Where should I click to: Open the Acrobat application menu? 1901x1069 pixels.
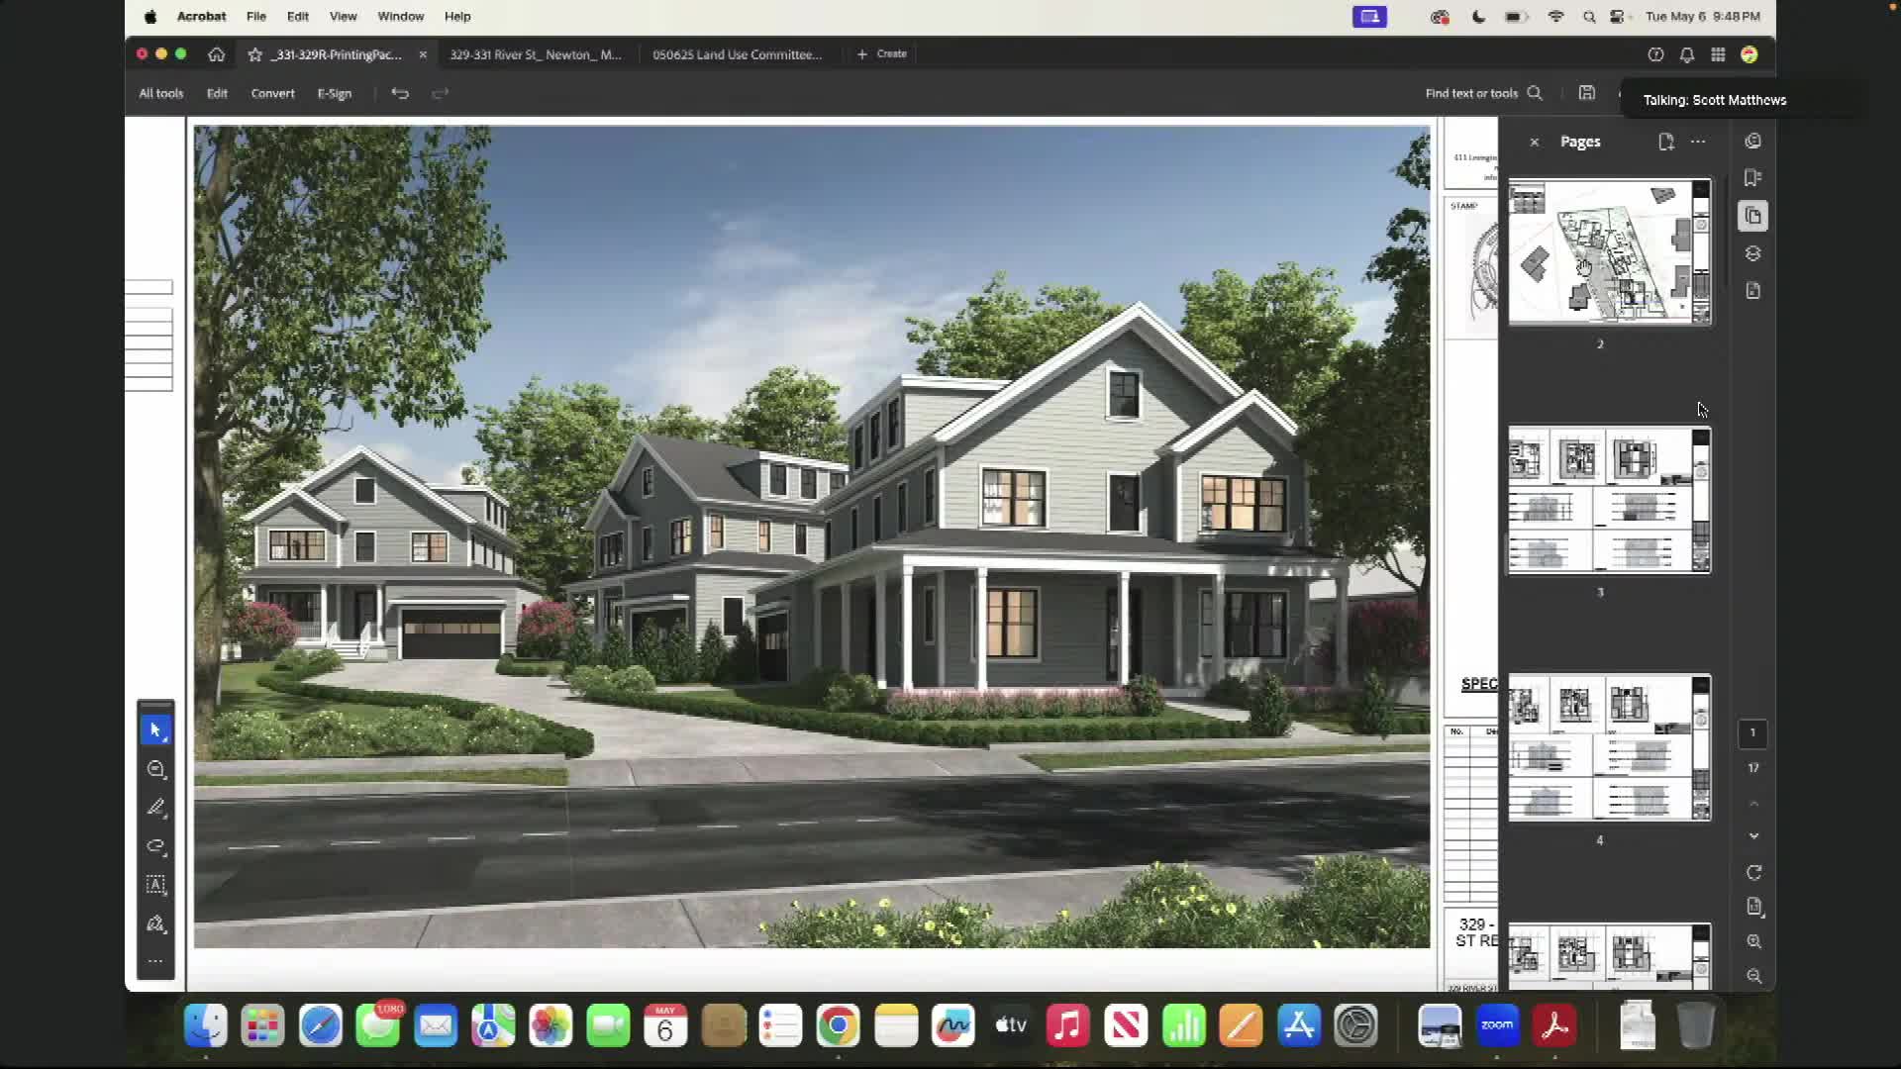pos(201,17)
